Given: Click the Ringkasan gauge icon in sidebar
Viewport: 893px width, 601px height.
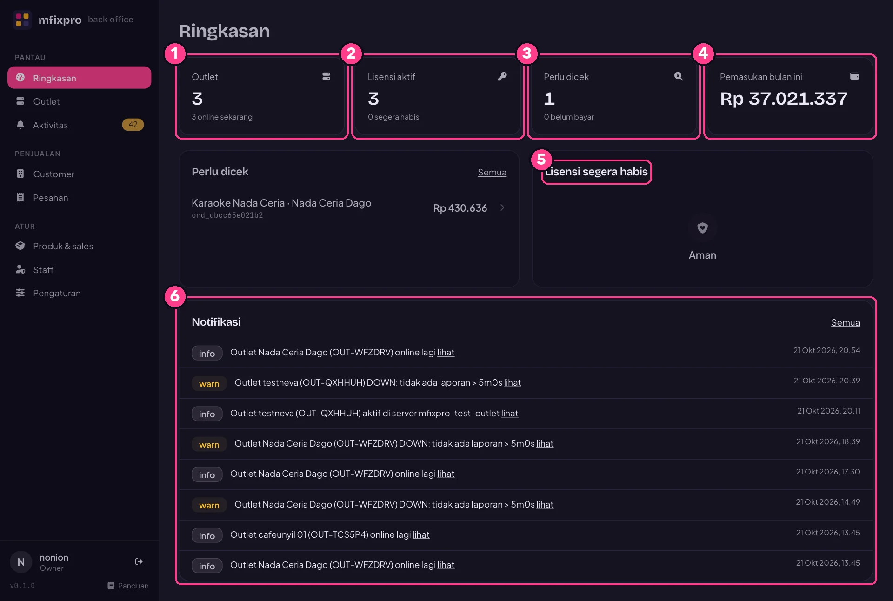Looking at the screenshot, I should tap(20, 78).
